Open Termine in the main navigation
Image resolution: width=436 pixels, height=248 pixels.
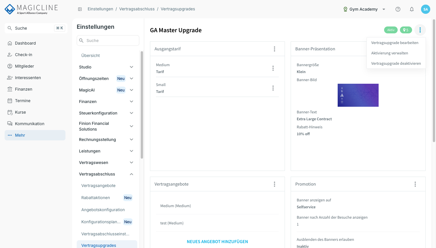tap(35, 101)
